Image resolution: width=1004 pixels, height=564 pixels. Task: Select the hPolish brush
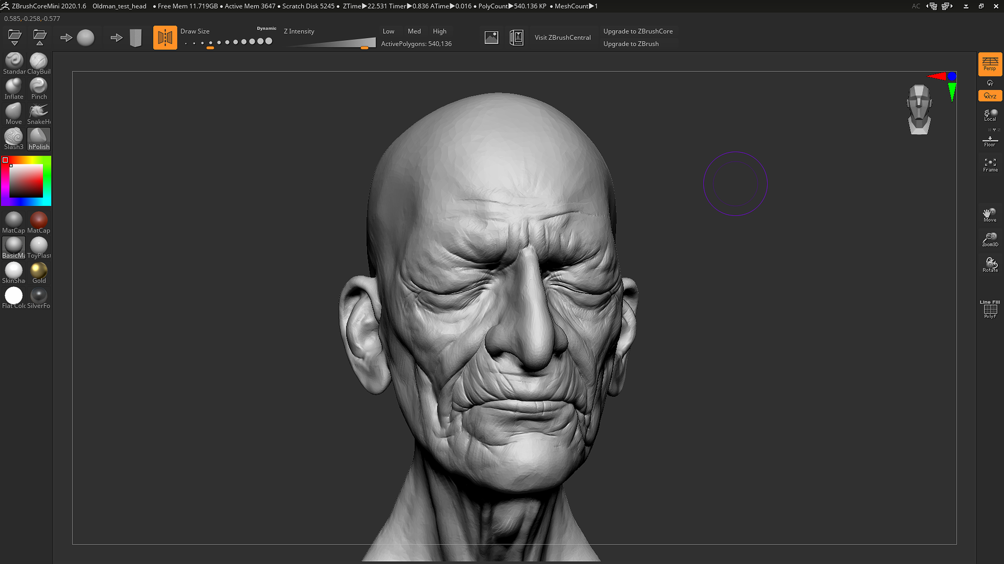click(x=38, y=135)
